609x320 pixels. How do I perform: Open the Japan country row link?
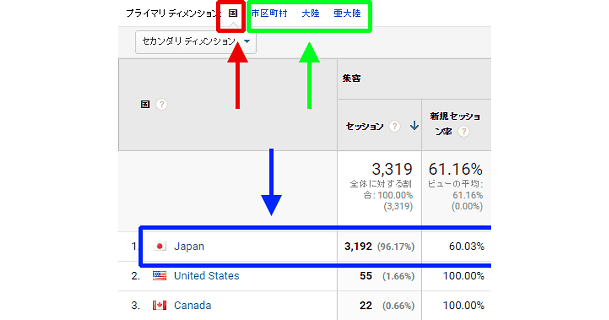[189, 246]
